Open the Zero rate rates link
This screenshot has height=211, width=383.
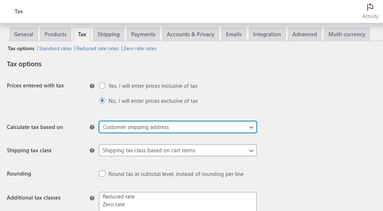pos(140,49)
